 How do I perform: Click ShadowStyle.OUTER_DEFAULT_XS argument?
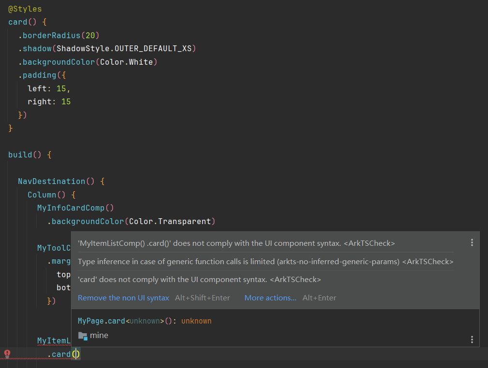[x=124, y=48]
